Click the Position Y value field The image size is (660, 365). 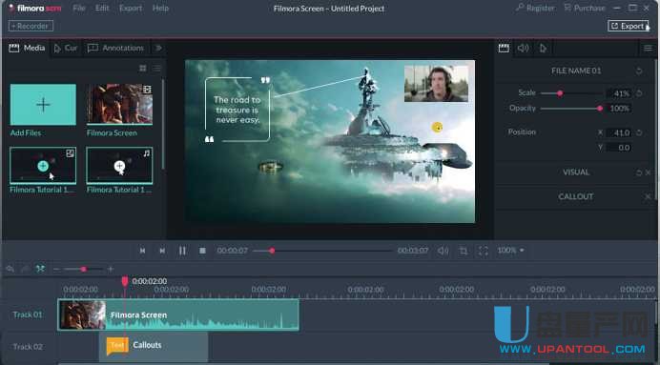618,148
